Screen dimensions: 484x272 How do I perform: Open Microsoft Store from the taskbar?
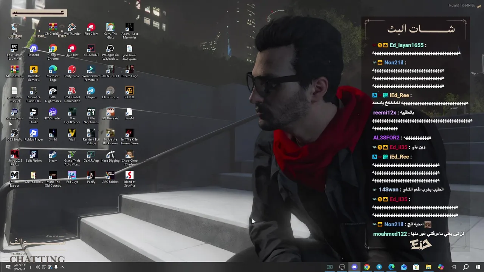416,267
